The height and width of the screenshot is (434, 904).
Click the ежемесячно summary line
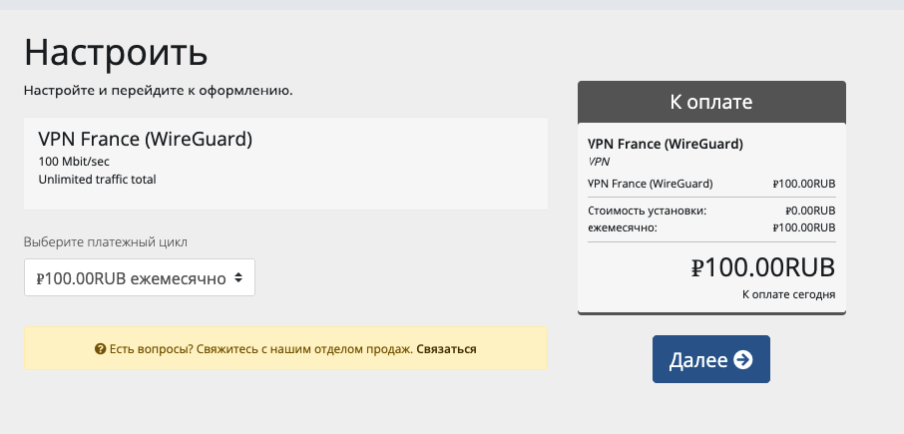tap(711, 227)
